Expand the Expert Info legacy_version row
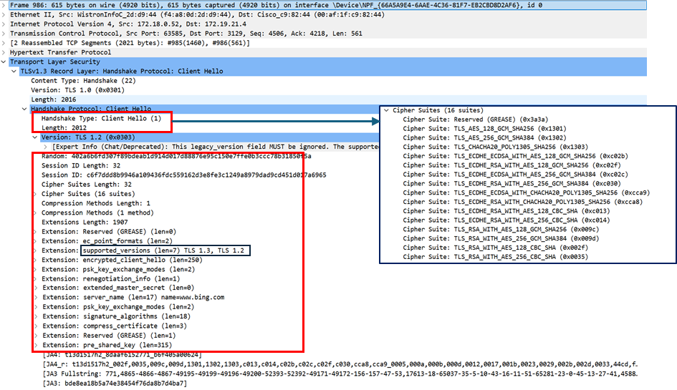The width and height of the screenshot is (677, 390). [45, 147]
